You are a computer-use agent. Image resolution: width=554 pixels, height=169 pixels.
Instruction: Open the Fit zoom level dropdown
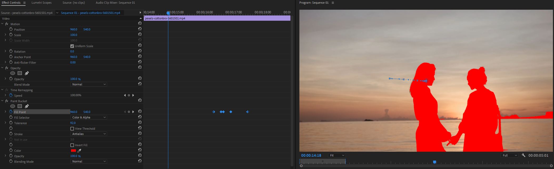tap(337, 155)
